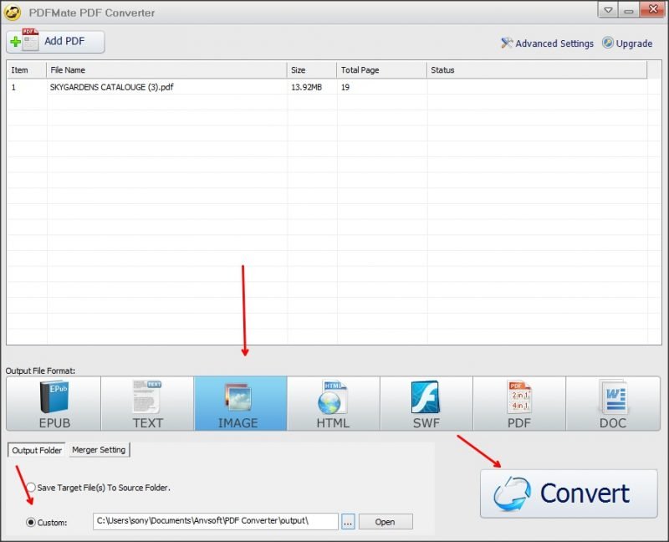
Task: Select SWF flash output format
Action: point(426,404)
